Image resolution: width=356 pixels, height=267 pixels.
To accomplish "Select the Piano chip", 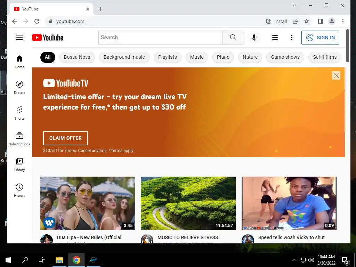I will click(223, 57).
